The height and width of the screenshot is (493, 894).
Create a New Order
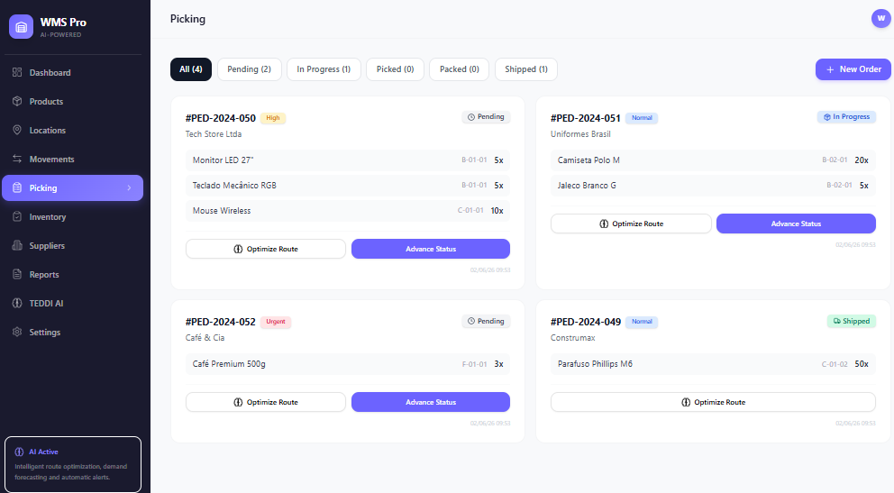coord(853,69)
